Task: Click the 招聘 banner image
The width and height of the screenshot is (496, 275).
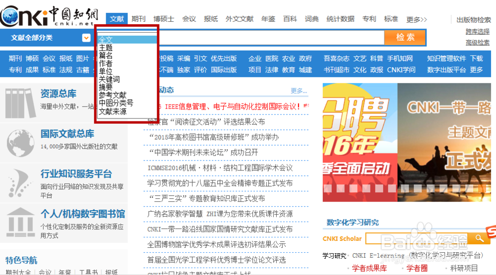Action: (360, 142)
